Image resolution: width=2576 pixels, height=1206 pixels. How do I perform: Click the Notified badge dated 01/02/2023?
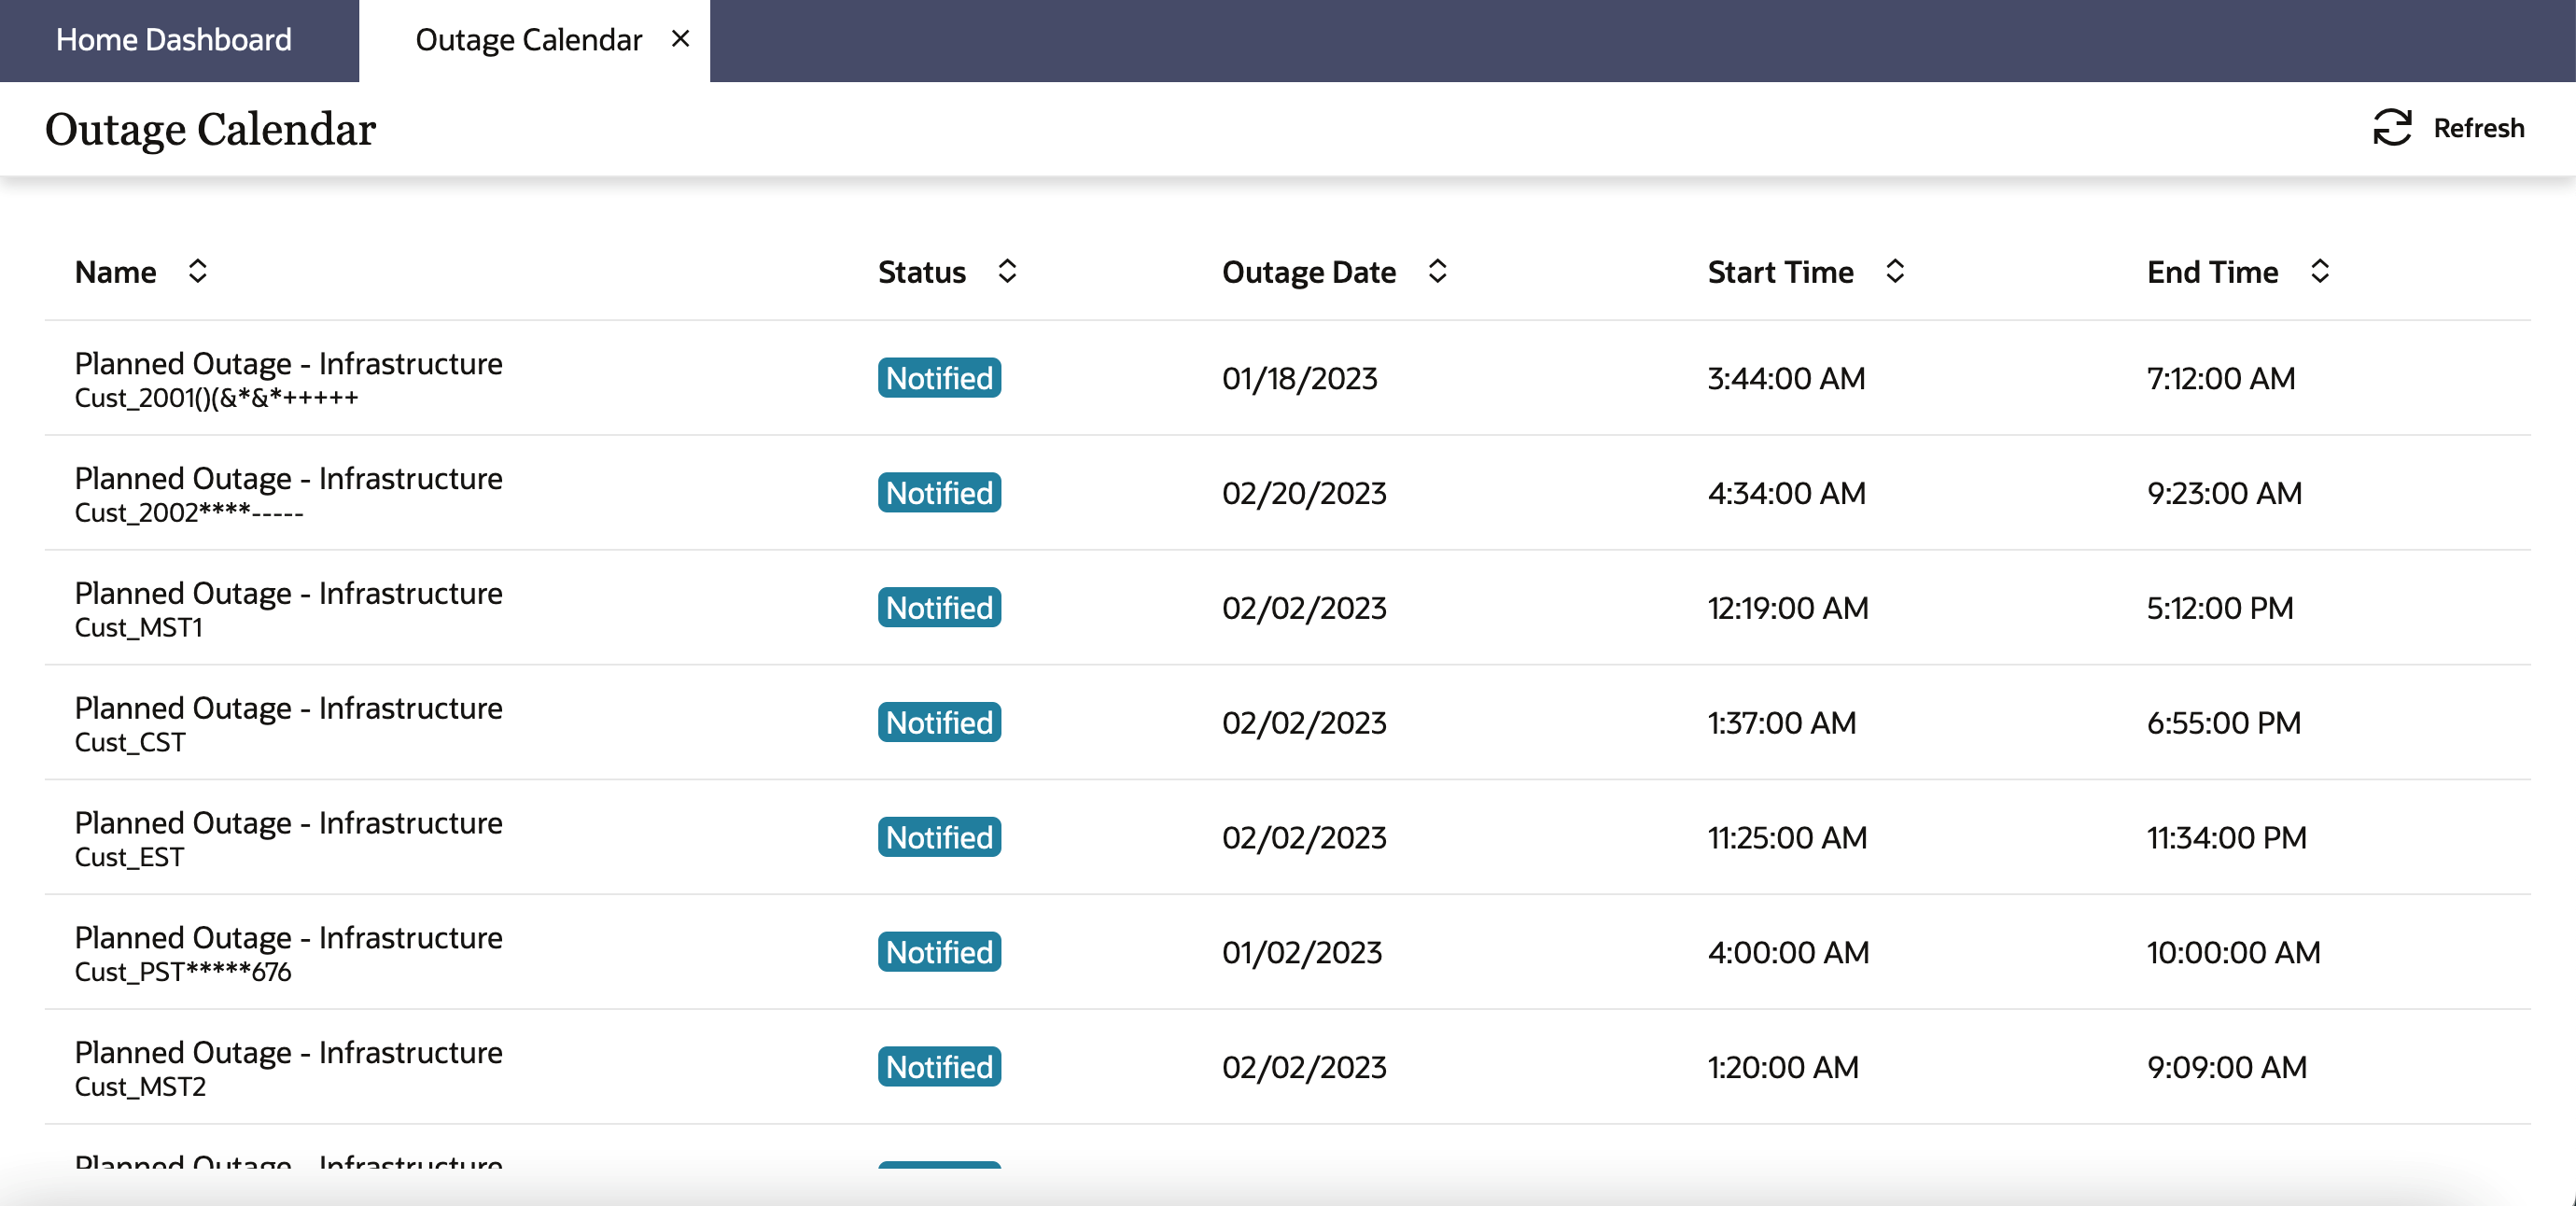click(939, 952)
